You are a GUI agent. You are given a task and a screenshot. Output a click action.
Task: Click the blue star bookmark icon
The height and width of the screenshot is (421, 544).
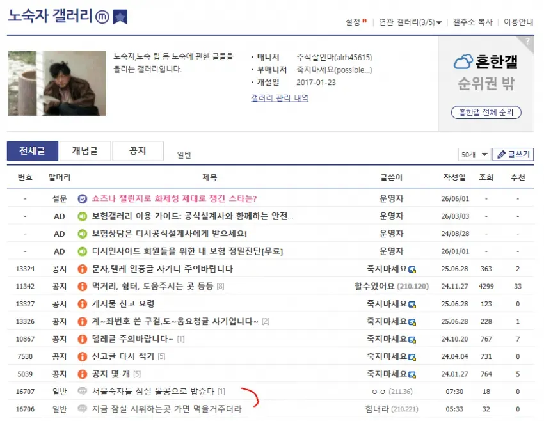pos(120,17)
